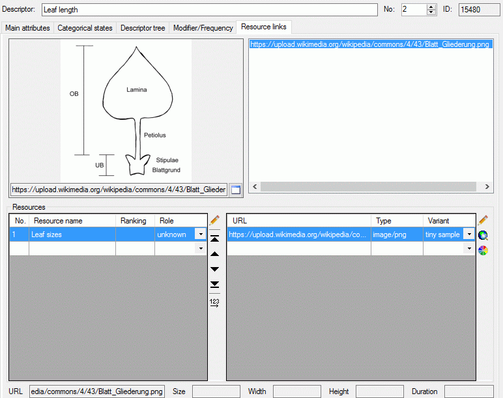The image size is (503, 398).
Task: Click the color wheel icon beside the URL table
Action: click(x=483, y=250)
